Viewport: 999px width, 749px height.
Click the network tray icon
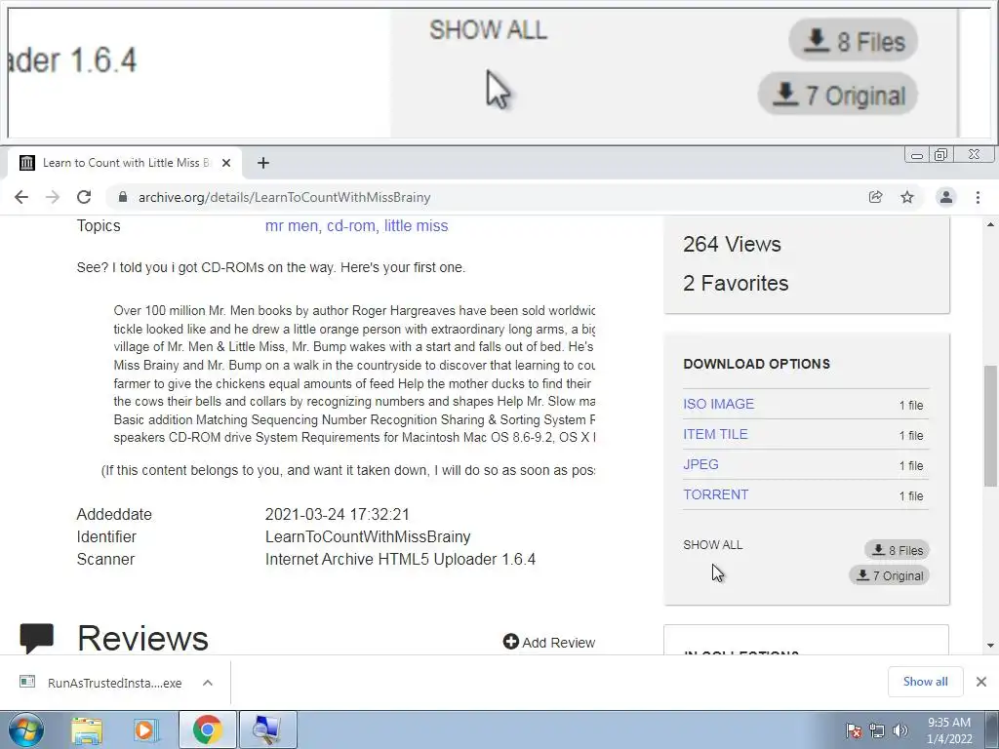[877, 730]
